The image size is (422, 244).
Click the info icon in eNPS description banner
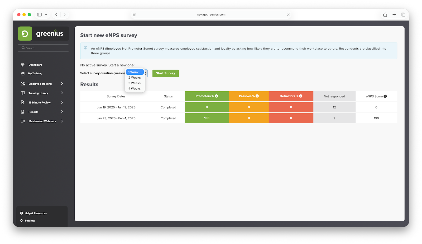pyautogui.click(x=85, y=48)
